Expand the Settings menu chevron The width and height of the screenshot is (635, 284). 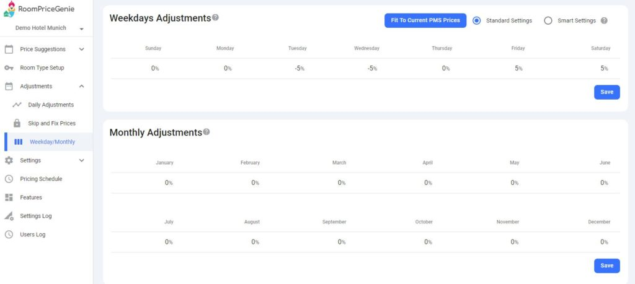click(81, 160)
